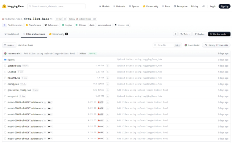The width and height of the screenshot is (232, 145).
Task: Switch to the Community tab
Action: pyautogui.click(x=58, y=34)
